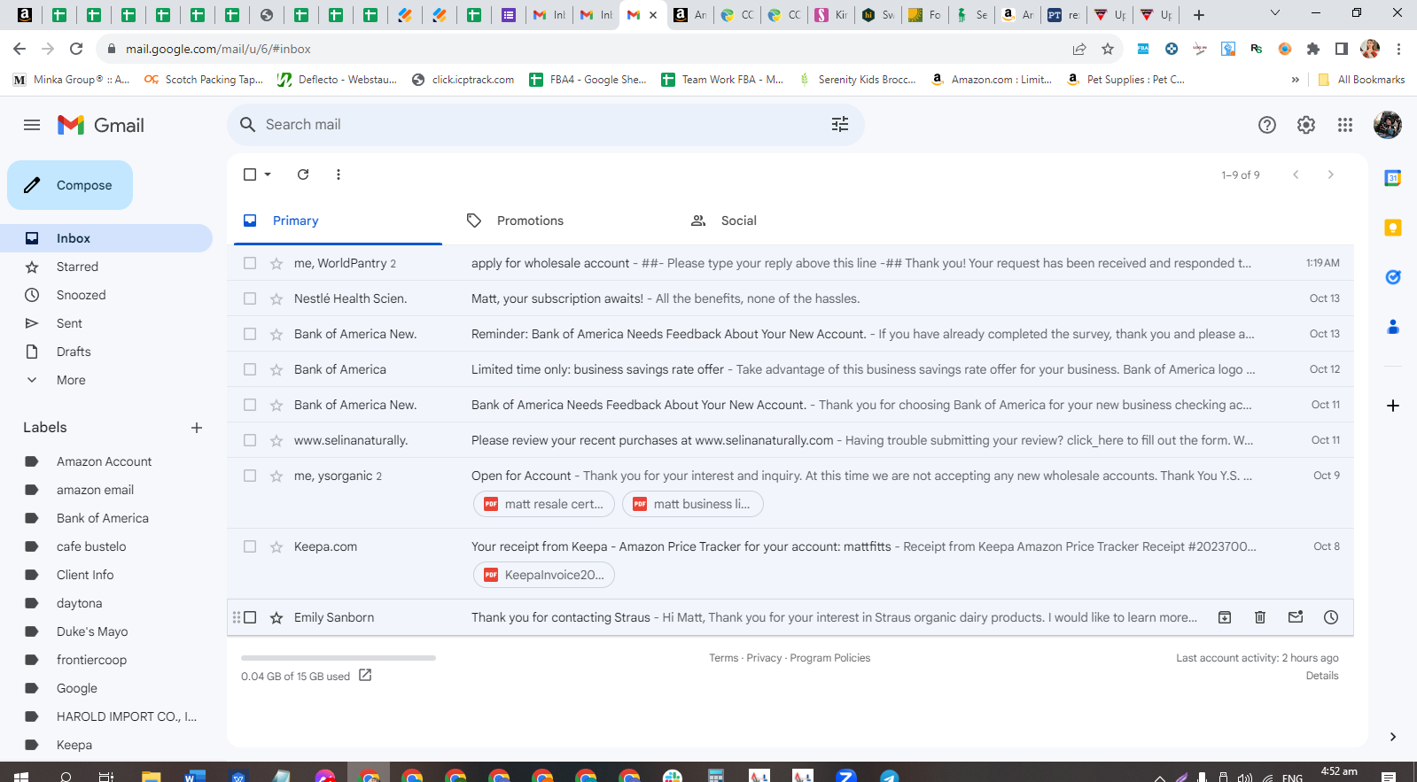This screenshot has width=1417, height=782.
Task: Toggle the select-all emails checkbox
Action: pyautogui.click(x=250, y=174)
